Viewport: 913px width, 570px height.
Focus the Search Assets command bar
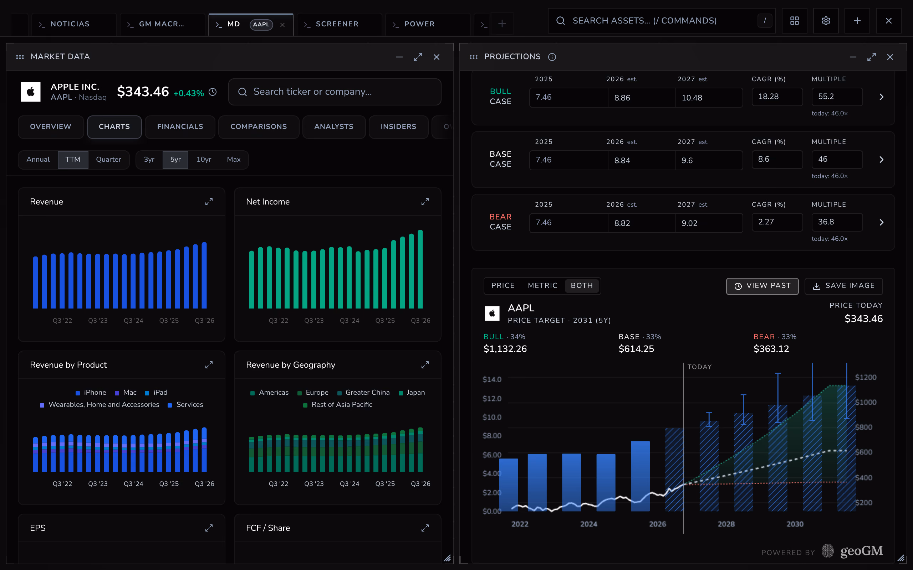click(x=662, y=21)
